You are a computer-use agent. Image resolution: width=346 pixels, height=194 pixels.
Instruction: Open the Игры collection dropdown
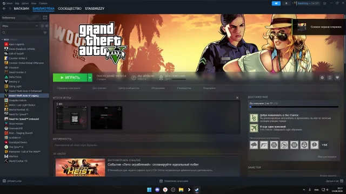pyautogui.click(x=20, y=26)
